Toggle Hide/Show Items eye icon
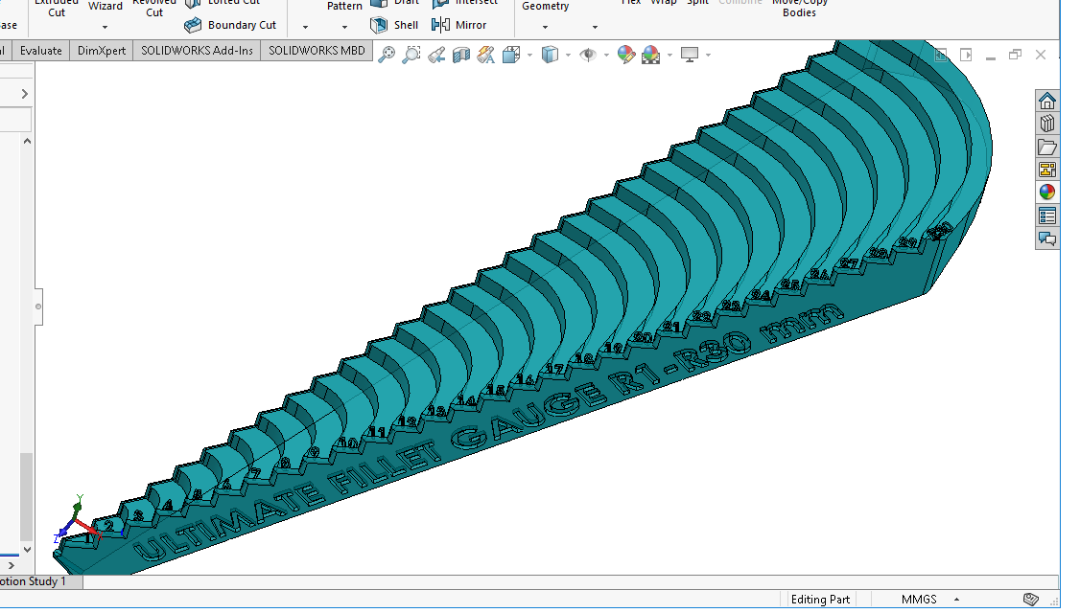1080x613 pixels. point(588,55)
